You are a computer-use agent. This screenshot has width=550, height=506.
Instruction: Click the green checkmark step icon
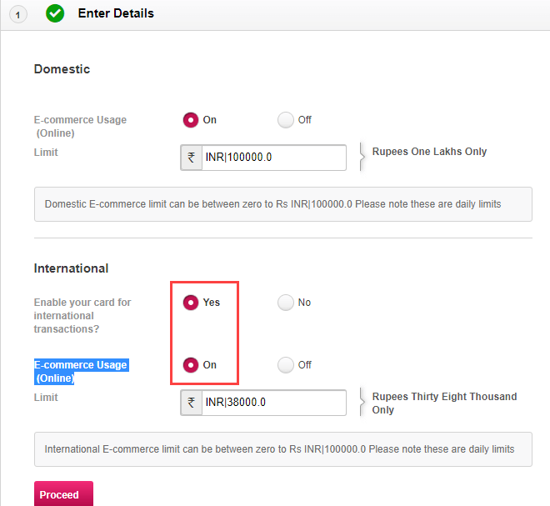tap(55, 13)
